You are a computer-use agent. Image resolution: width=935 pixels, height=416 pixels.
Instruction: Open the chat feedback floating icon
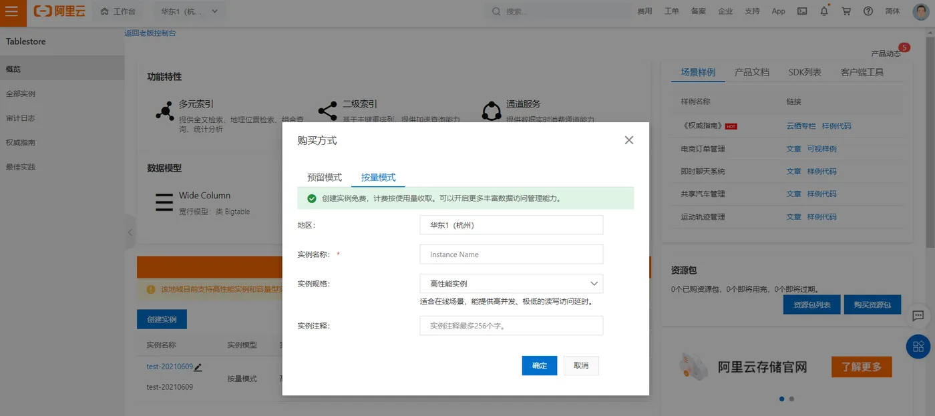918,316
